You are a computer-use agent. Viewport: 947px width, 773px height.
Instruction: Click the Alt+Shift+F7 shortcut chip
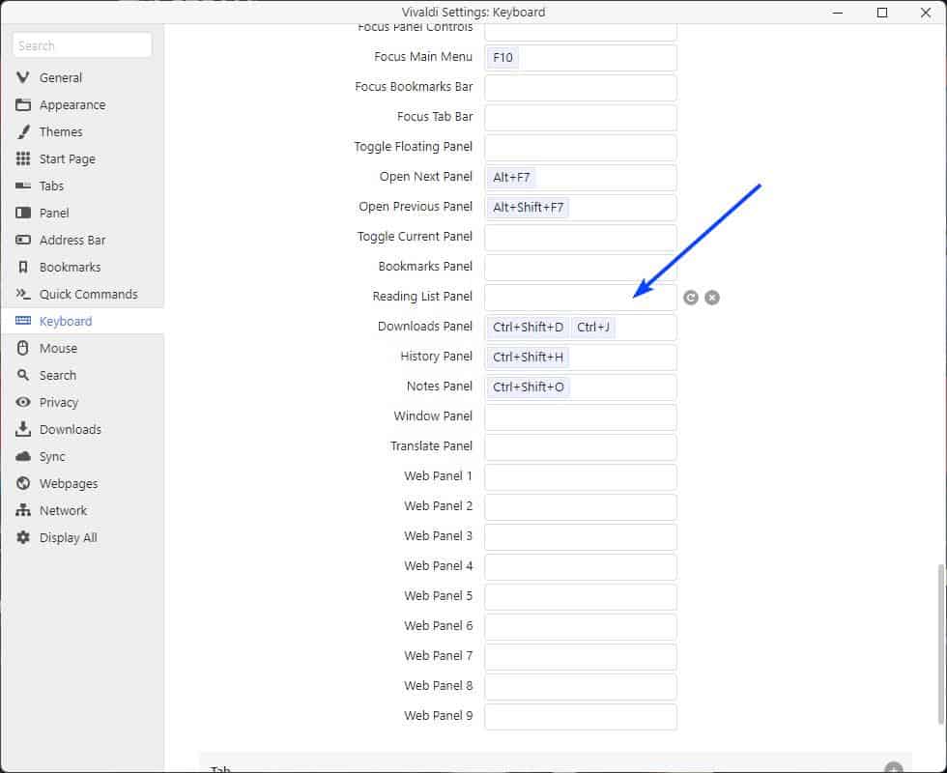click(528, 207)
